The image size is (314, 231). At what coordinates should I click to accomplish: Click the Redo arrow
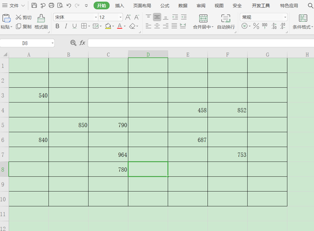pos(77,5)
